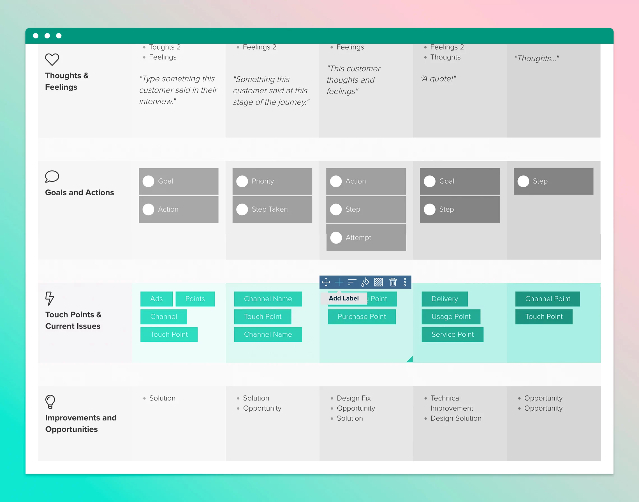The width and height of the screenshot is (639, 502).
Task: Click the heart icon beside Thoughts & Feelings
Action: [52, 59]
